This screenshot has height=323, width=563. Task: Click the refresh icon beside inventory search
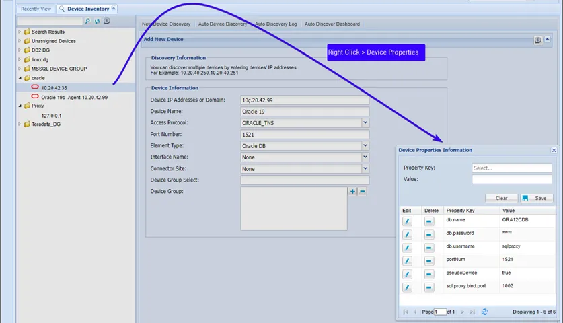click(x=97, y=22)
